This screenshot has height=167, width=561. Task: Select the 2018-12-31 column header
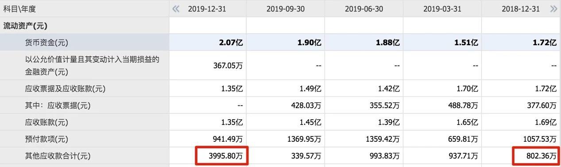521,9
